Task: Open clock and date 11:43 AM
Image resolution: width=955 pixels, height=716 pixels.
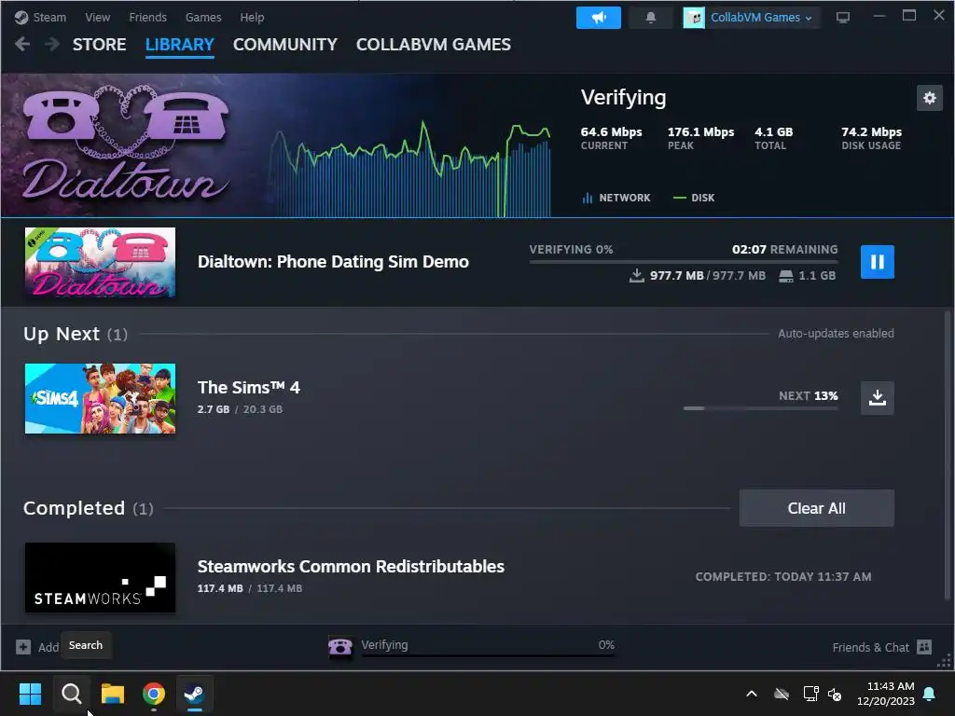Action: point(886,694)
